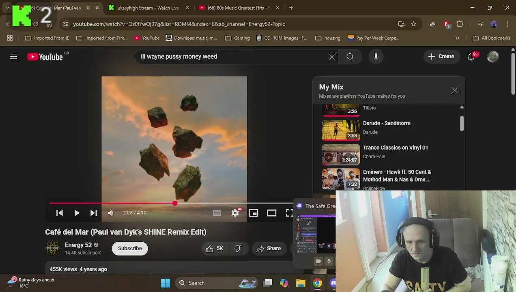Skip to the previous video
The image size is (516, 292).
(x=59, y=213)
